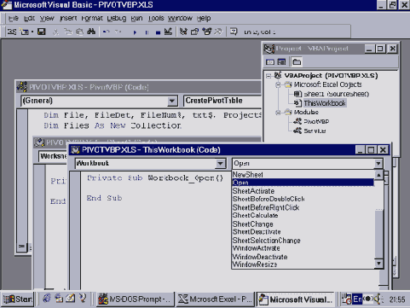
Task: Select ThisWorkbook in project tree
Action: 325,103
